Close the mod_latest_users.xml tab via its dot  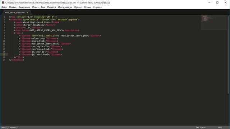tap(27, 13)
